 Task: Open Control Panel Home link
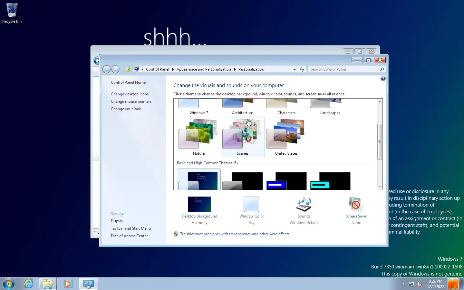point(128,82)
